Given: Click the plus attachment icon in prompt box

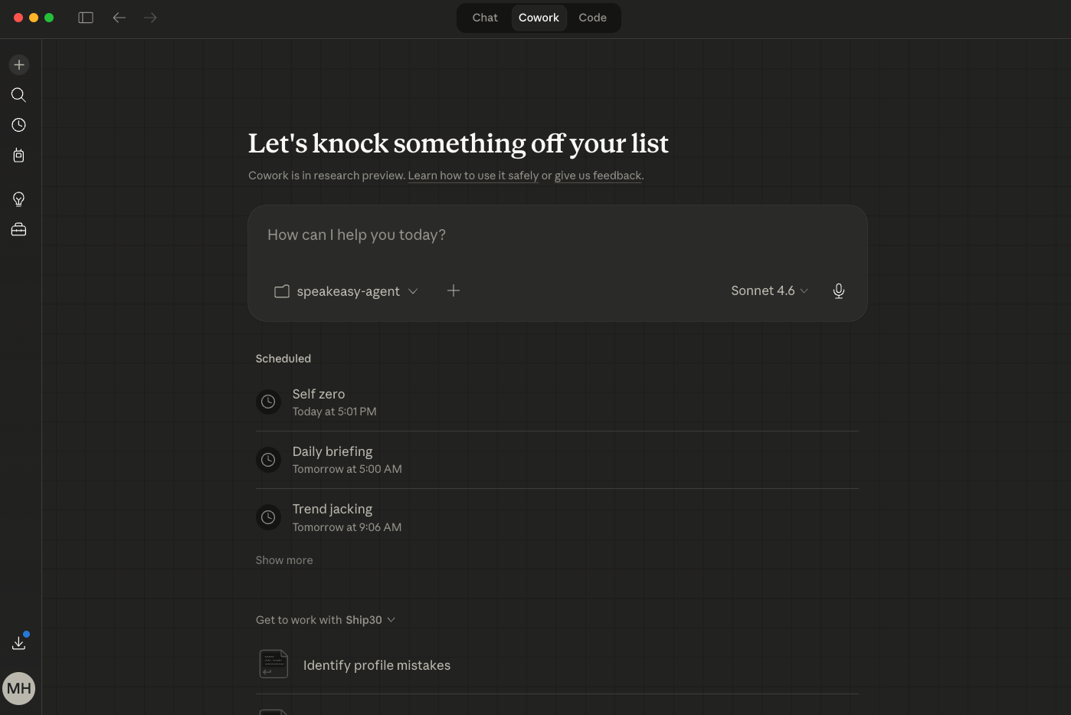Looking at the screenshot, I should tap(454, 291).
